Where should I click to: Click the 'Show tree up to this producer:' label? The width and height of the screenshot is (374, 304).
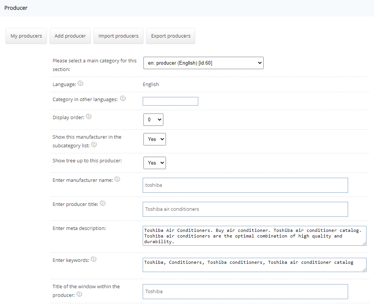(x=87, y=161)
